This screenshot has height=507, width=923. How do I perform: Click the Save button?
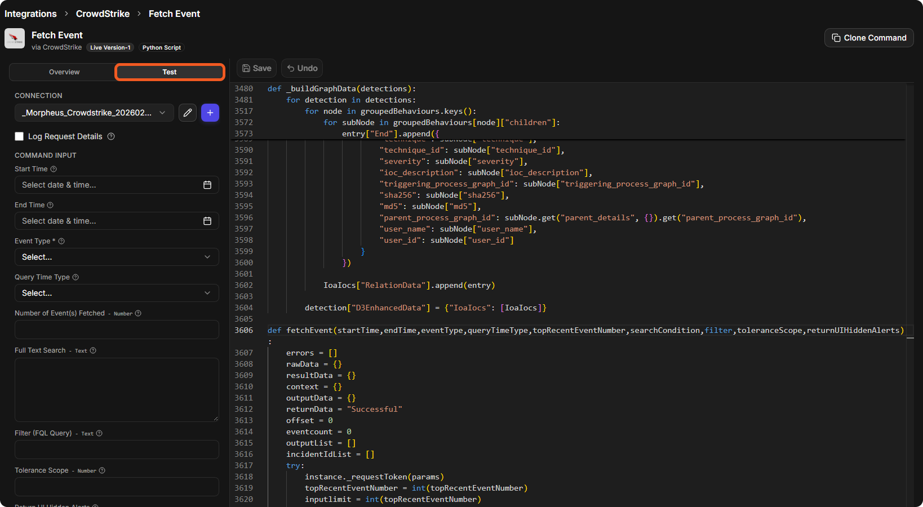257,68
